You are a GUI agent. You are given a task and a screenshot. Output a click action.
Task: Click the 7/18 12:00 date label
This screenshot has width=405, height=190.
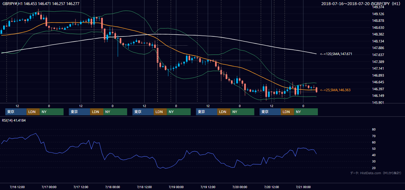(x=144, y=187)
